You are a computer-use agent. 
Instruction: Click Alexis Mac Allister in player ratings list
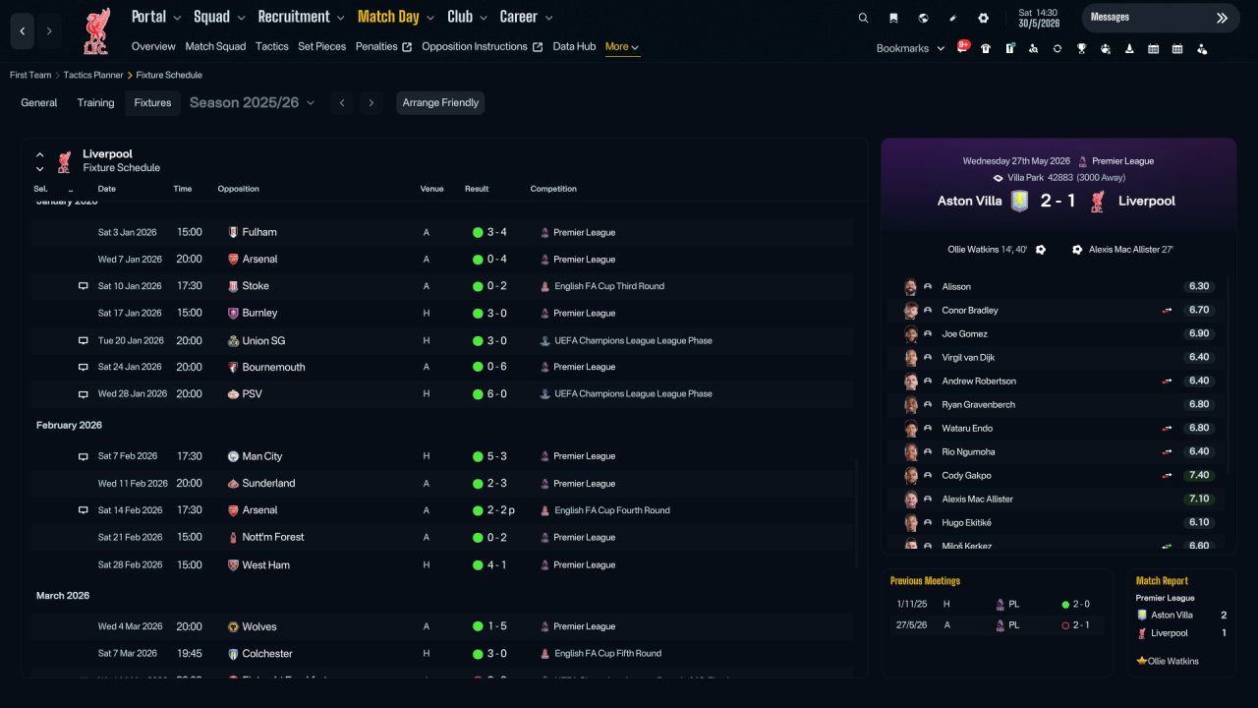(x=977, y=499)
